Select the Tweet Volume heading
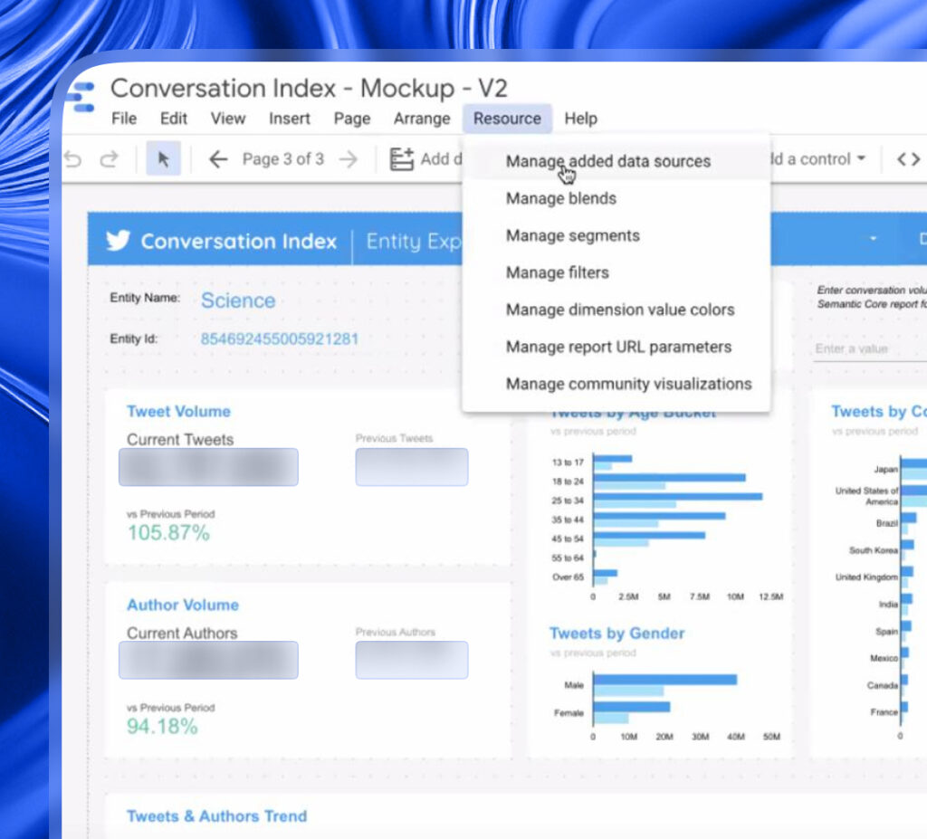Screen dimensions: 927x839 coord(178,412)
